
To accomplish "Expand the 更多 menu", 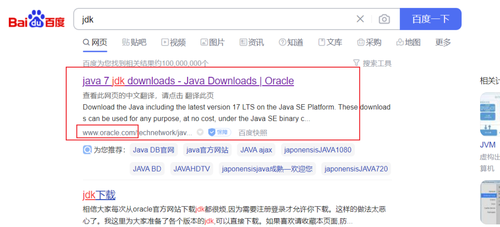I will [x=443, y=42].
